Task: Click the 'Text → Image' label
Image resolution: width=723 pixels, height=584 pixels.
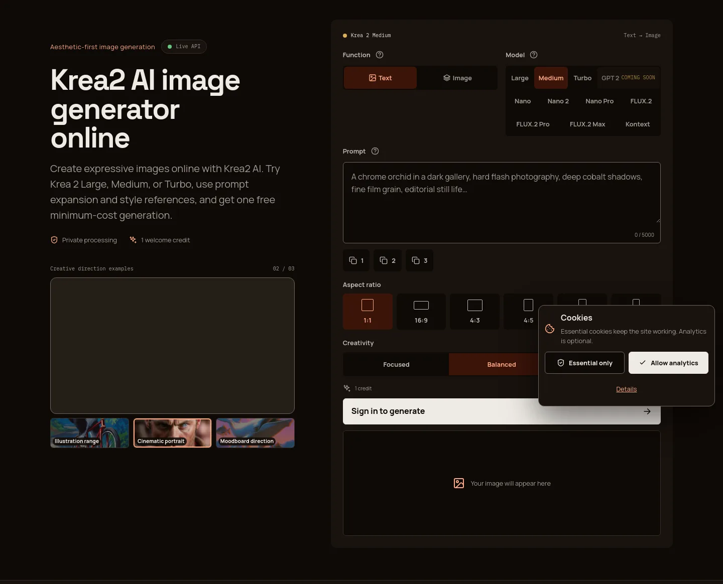Action: pos(642,36)
